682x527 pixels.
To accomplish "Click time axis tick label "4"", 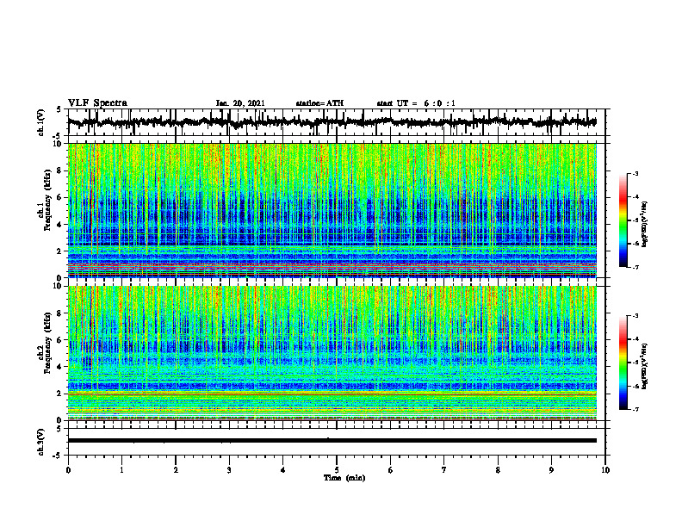I will pos(283,470).
